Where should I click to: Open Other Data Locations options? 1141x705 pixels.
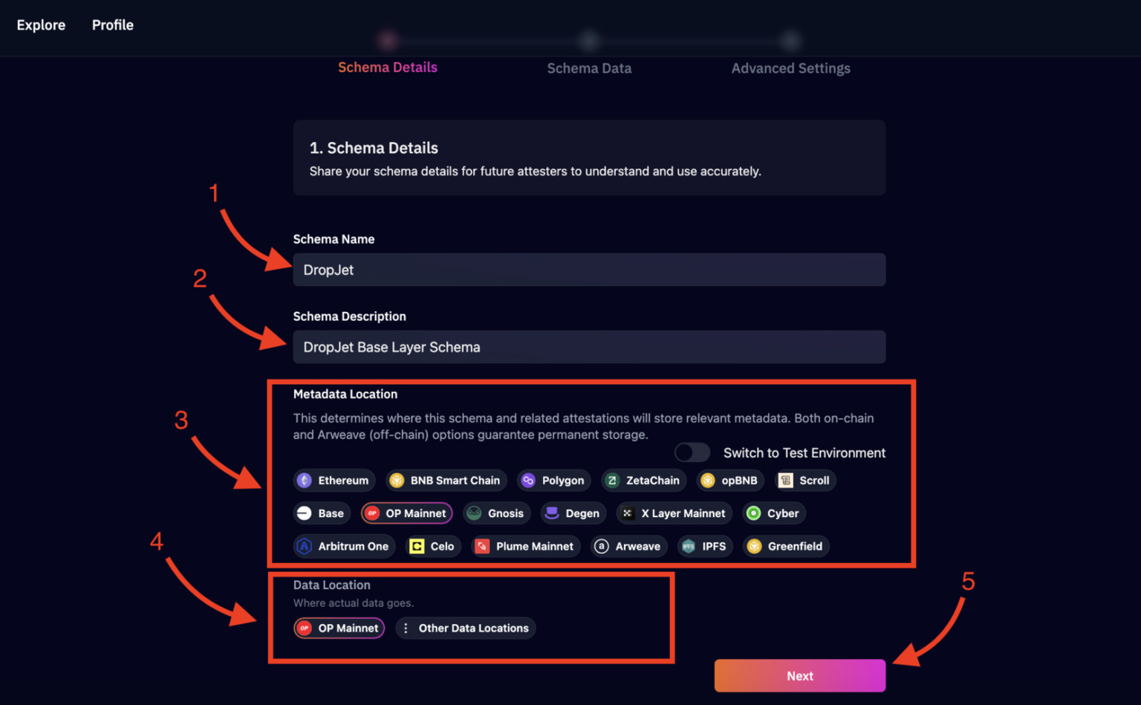tap(465, 628)
